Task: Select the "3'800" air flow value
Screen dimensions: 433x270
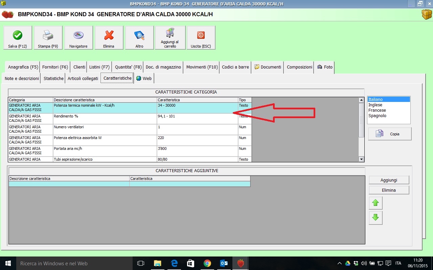Action: pyautogui.click(x=198, y=151)
